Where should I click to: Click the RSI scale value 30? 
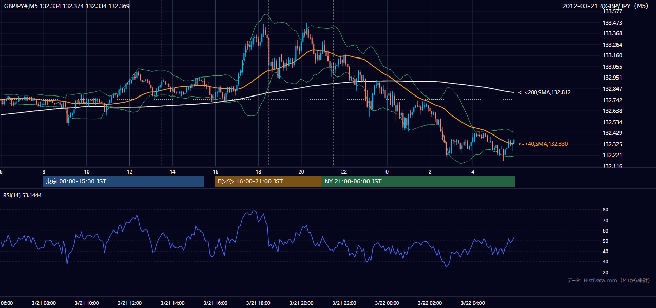coord(606,261)
